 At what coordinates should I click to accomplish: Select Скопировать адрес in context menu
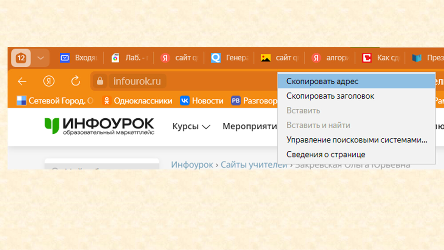pos(322,81)
